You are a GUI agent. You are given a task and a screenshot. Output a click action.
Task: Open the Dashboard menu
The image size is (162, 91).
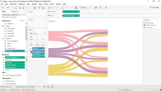pyautogui.click(x=22, y=4)
